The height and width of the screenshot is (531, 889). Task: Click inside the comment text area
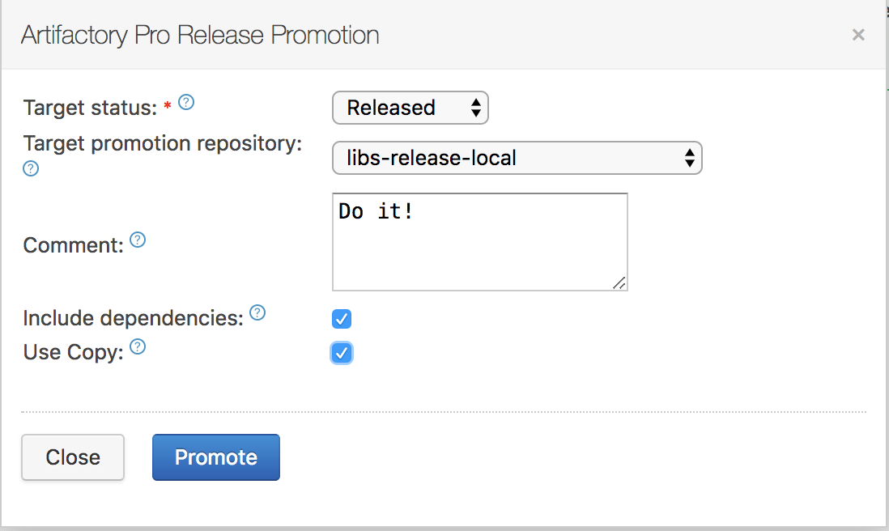coord(478,241)
